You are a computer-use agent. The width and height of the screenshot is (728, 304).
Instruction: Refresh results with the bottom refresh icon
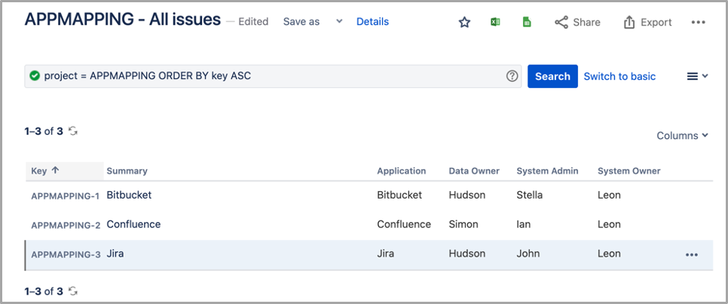[73, 291]
